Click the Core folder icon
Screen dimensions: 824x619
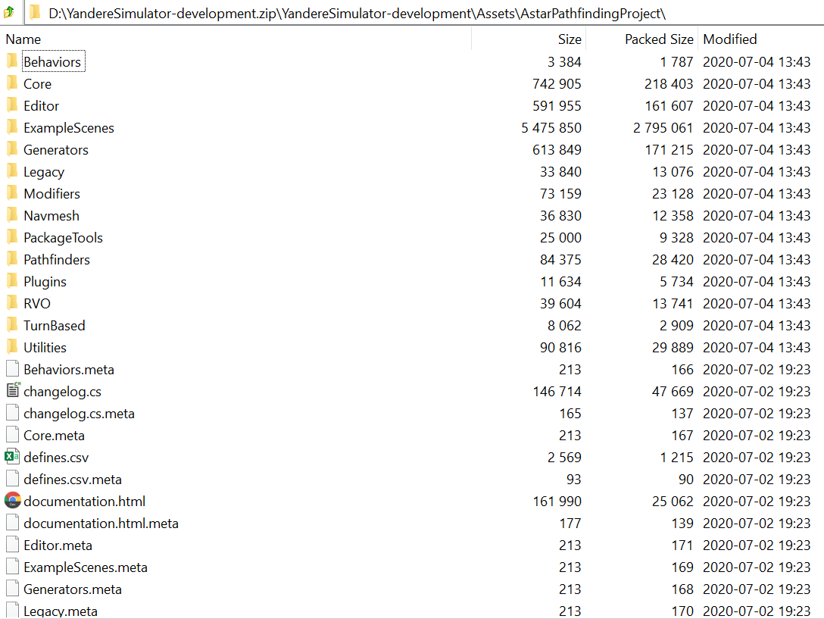tap(12, 83)
